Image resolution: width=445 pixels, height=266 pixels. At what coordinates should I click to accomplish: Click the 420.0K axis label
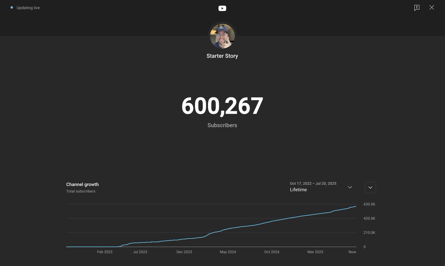pyautogui.click(x=369, y=219)
